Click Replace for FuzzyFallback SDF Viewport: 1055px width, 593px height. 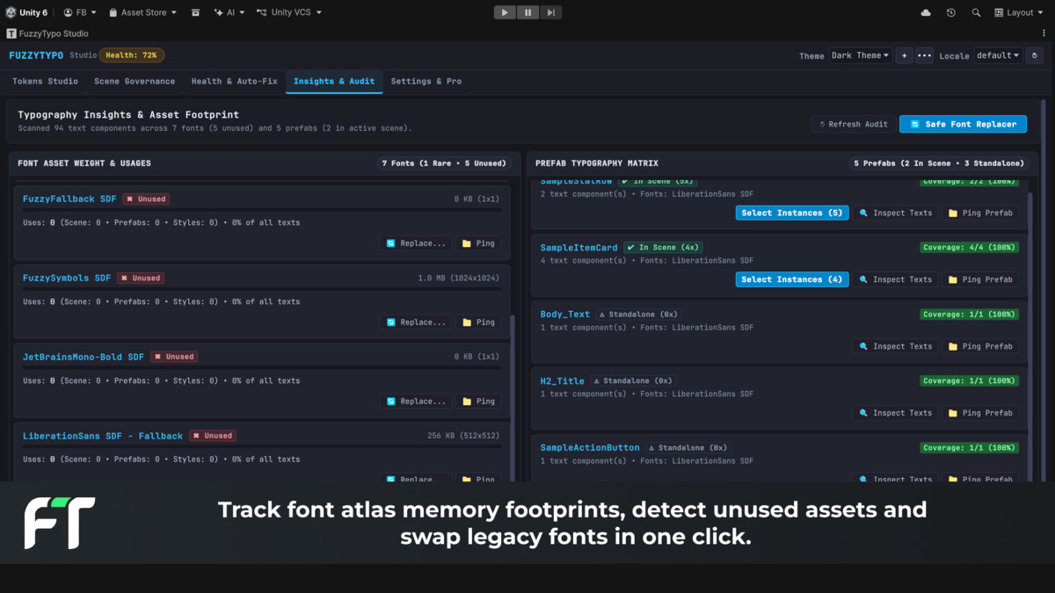[416, 243]
